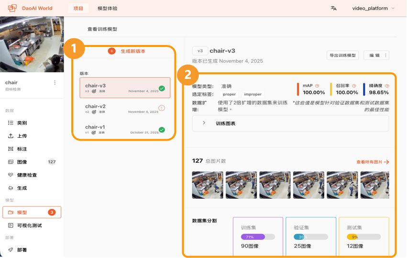Open the 上传 upload sidebar item

click(x=22, y=136)
